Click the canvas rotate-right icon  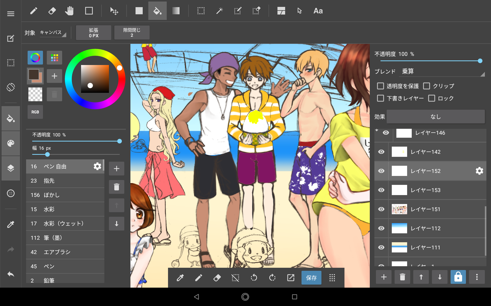(272, 277)
